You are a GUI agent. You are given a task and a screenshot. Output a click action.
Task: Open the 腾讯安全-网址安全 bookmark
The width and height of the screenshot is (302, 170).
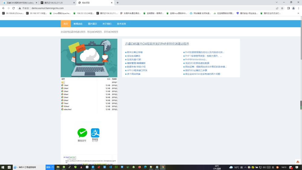tap(247, 13)
